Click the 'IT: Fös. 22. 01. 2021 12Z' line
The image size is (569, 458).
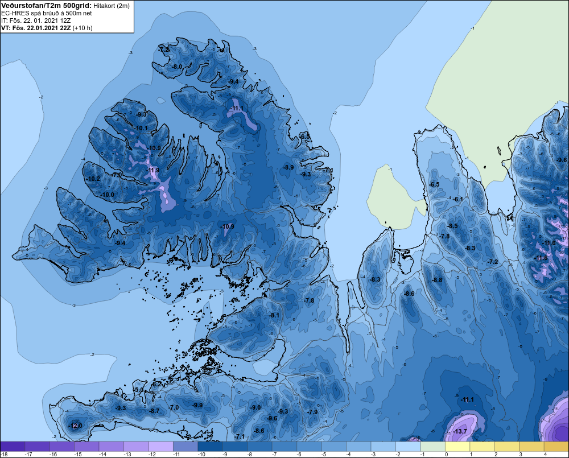[36, 20]
